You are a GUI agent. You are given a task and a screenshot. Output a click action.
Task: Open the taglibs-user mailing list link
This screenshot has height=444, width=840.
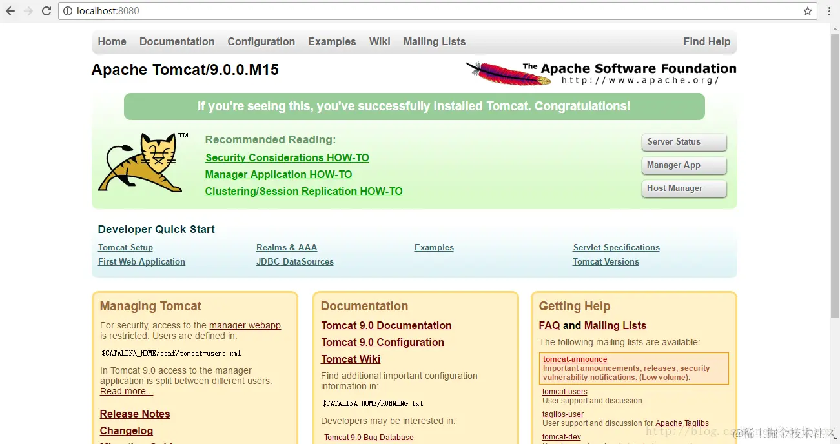pyautogui.click(x=563, y=414)
